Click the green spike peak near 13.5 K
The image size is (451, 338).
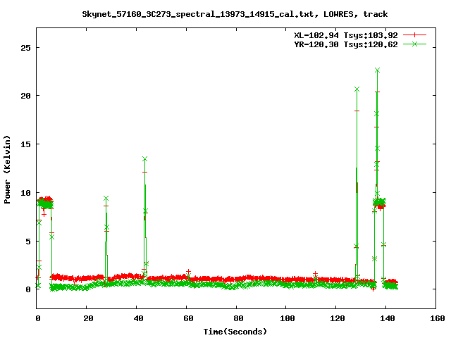144,158
